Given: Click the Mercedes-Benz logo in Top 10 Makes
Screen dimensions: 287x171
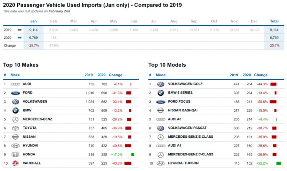Looking at the screenshot, I should point(15,120).
